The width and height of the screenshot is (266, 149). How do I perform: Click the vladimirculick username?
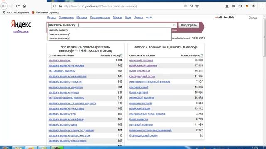224,17
